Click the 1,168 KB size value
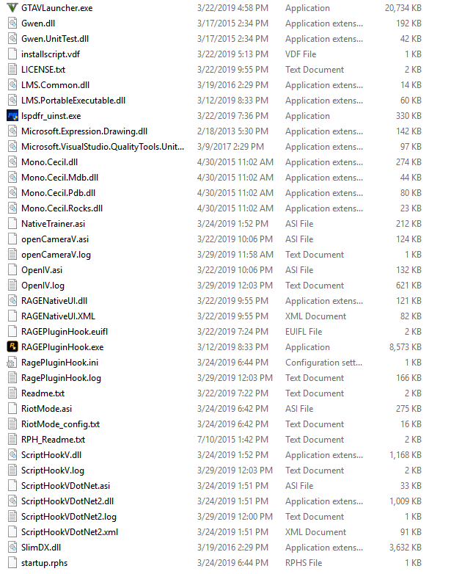 [x=406, y=455]
